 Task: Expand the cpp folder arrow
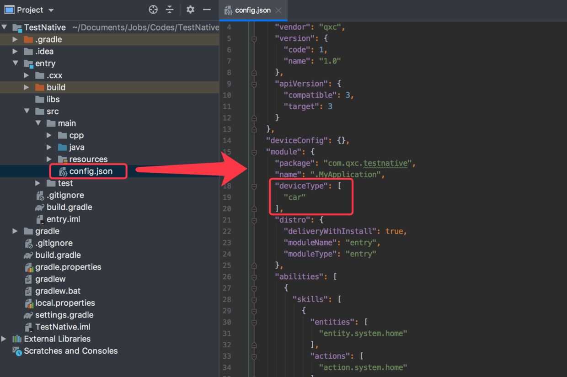49,135
